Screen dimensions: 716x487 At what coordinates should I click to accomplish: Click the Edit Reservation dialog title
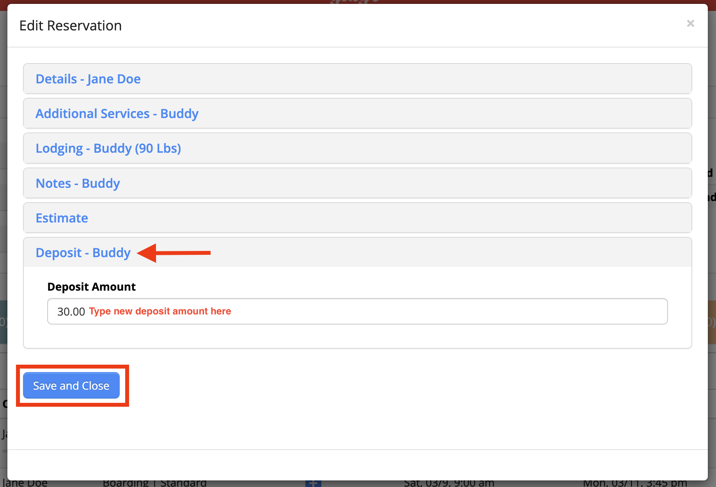(71, 26)
